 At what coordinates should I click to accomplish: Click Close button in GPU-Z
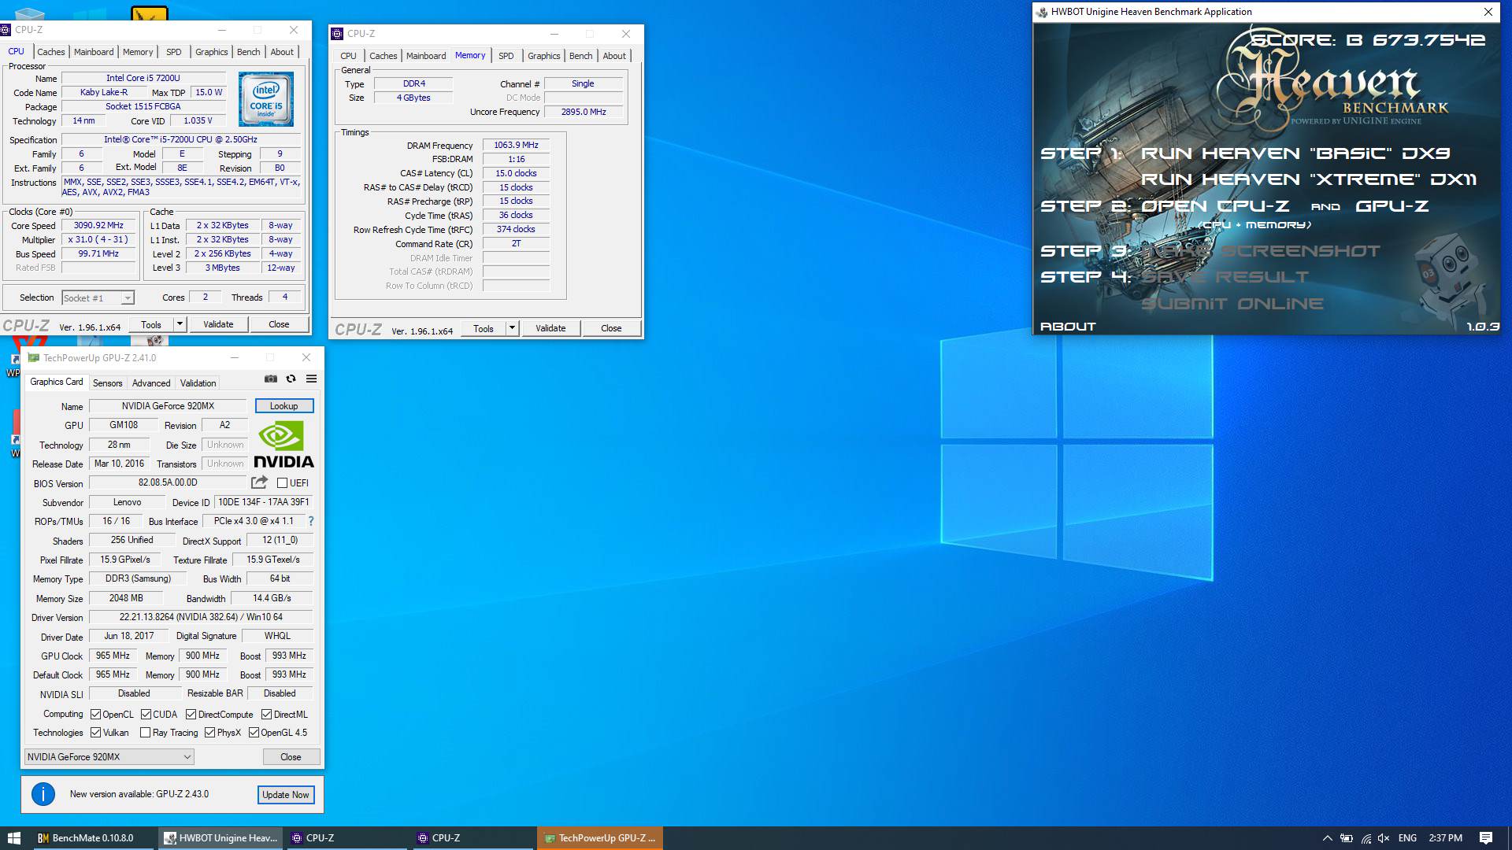tap(291, 757)
